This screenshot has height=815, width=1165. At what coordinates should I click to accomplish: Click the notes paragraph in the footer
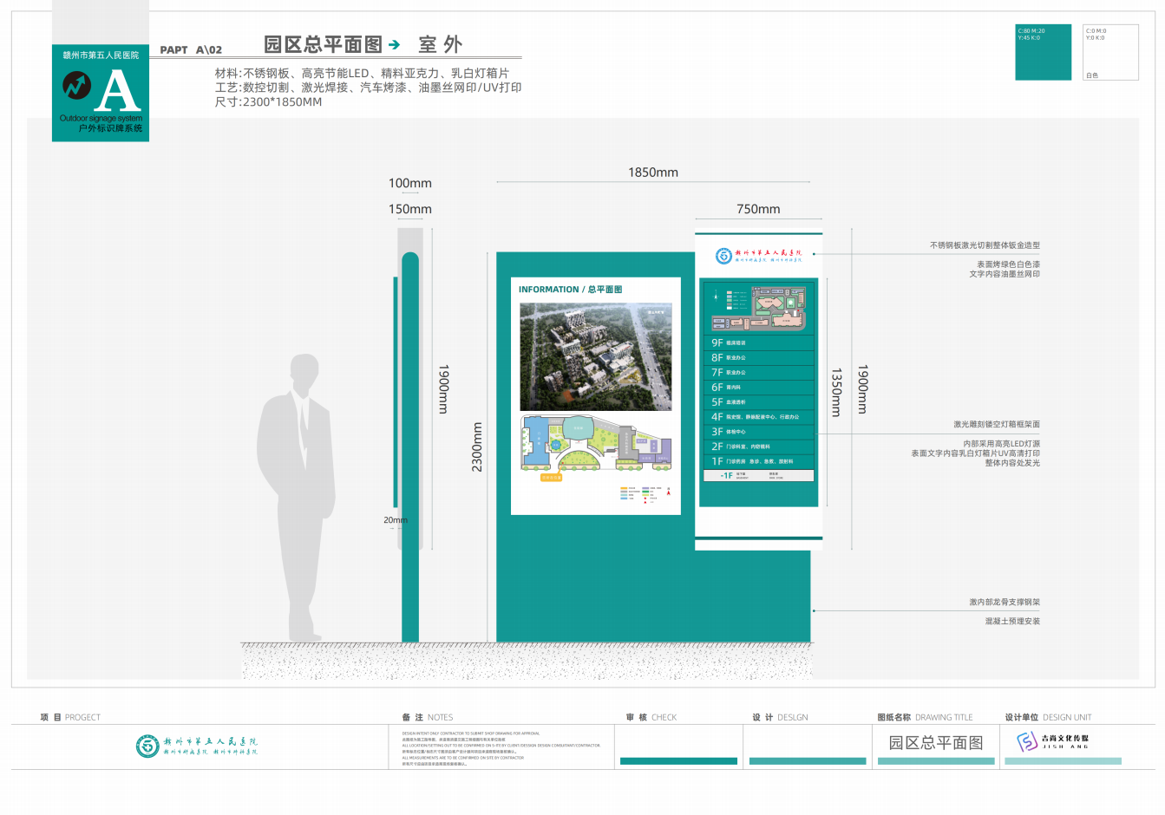501,748
